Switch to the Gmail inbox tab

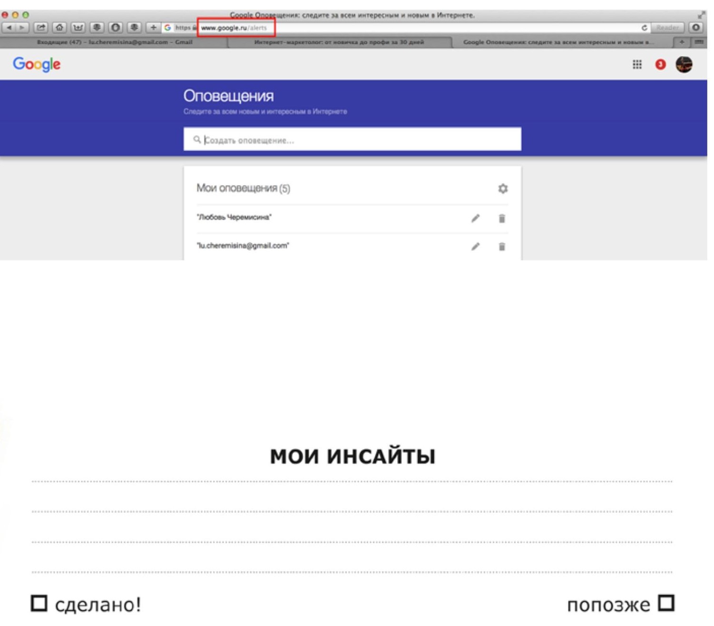tap(114, 42)
